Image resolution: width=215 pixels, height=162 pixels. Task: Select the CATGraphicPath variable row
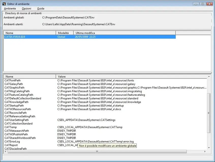14,88
